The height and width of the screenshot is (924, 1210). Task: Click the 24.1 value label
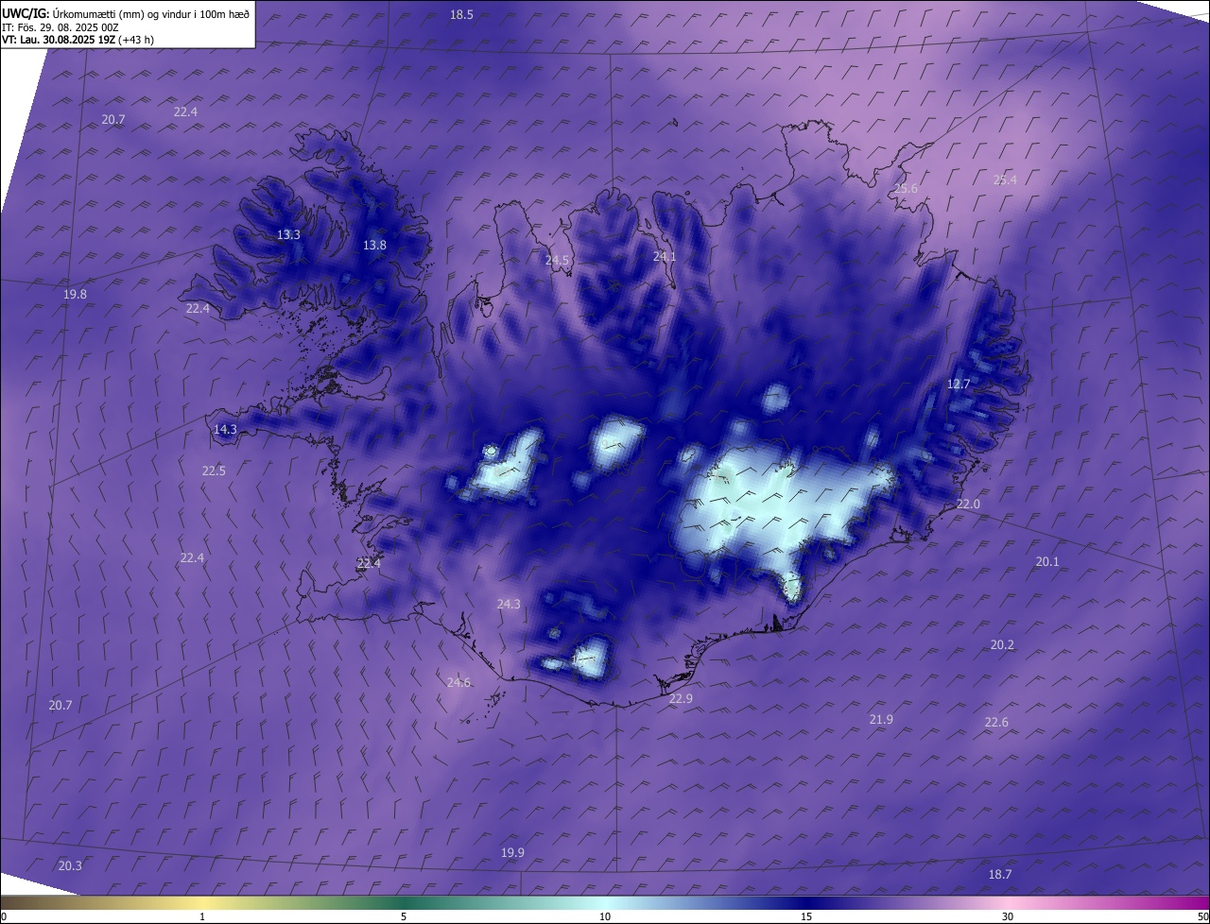pos(665,256)
